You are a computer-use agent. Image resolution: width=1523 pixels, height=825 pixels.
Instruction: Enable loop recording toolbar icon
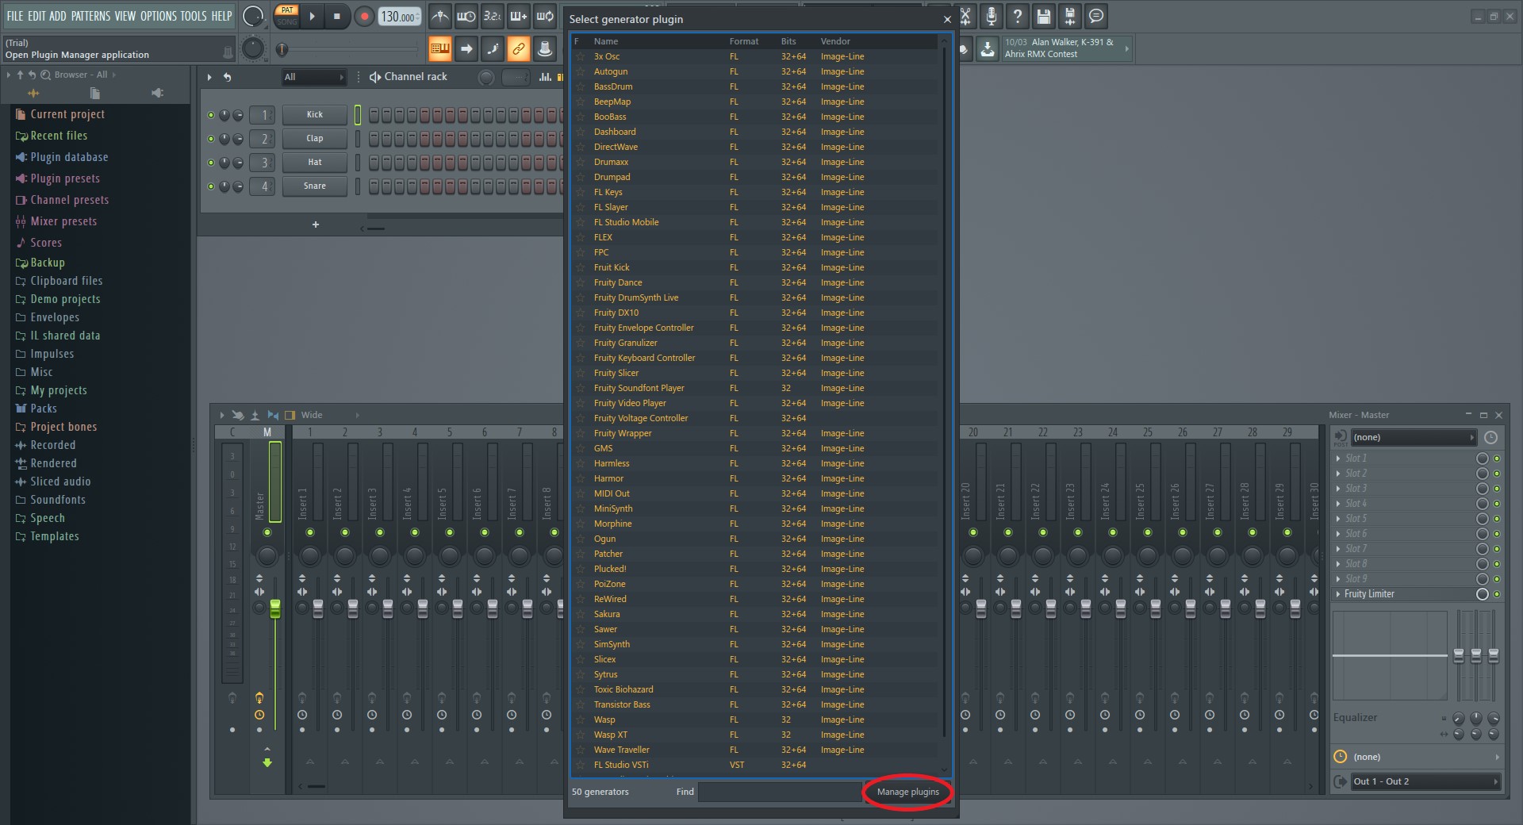tap(544, 16)
